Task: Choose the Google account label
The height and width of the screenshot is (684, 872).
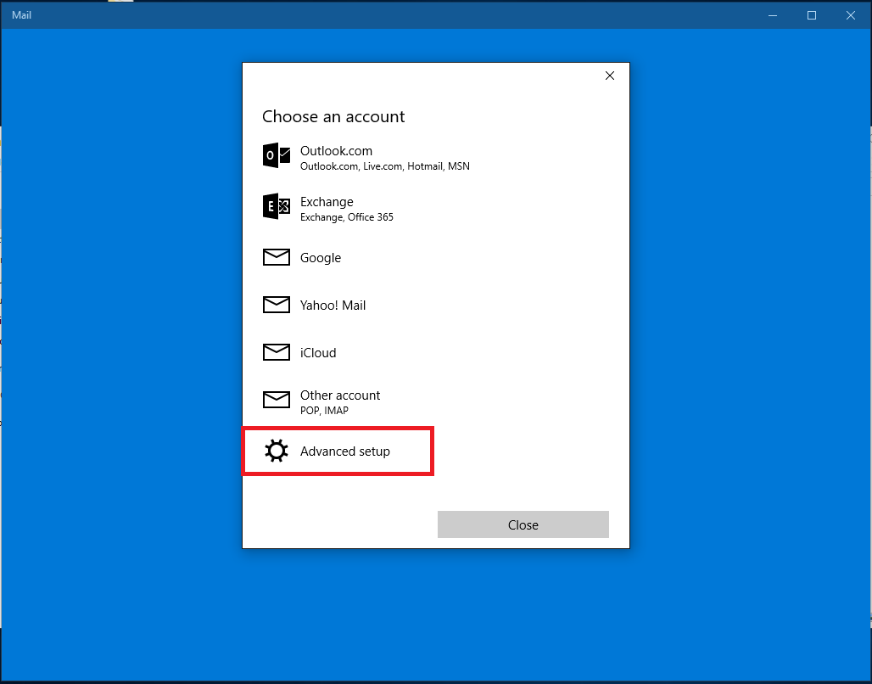Action: (321, 258)
